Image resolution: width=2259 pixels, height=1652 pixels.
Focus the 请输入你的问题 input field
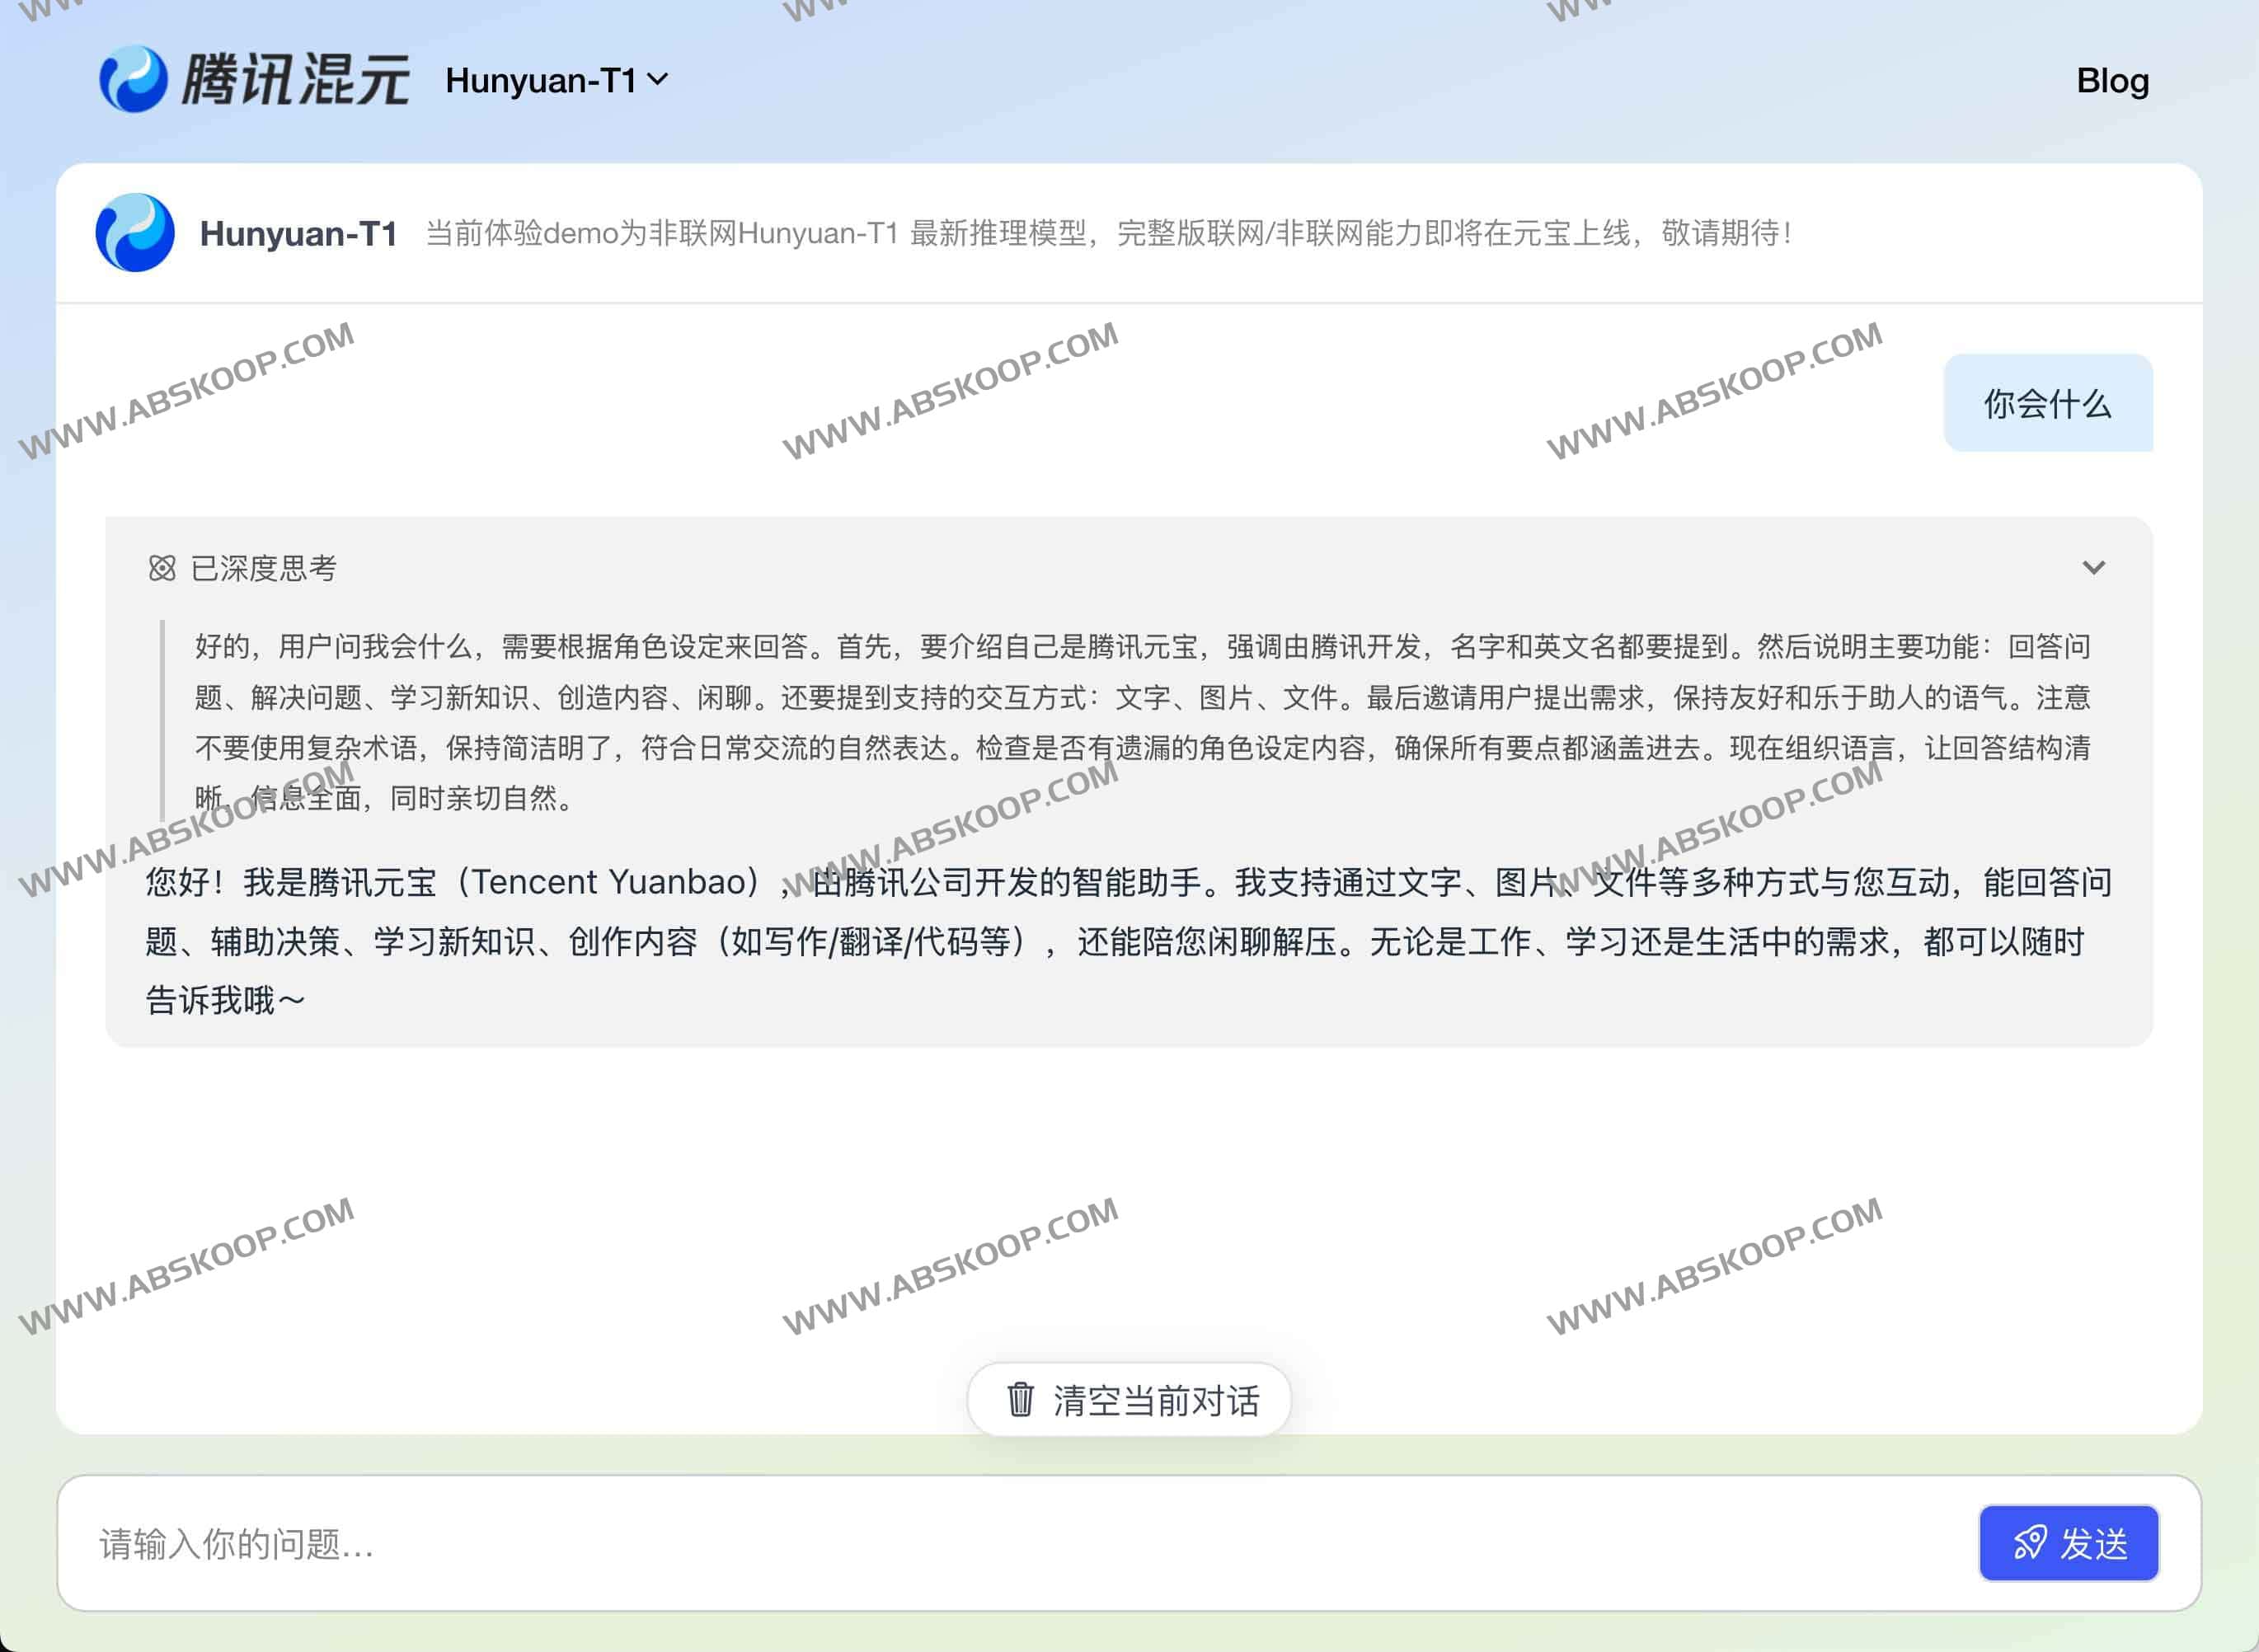click(x=1000, y=1543)
